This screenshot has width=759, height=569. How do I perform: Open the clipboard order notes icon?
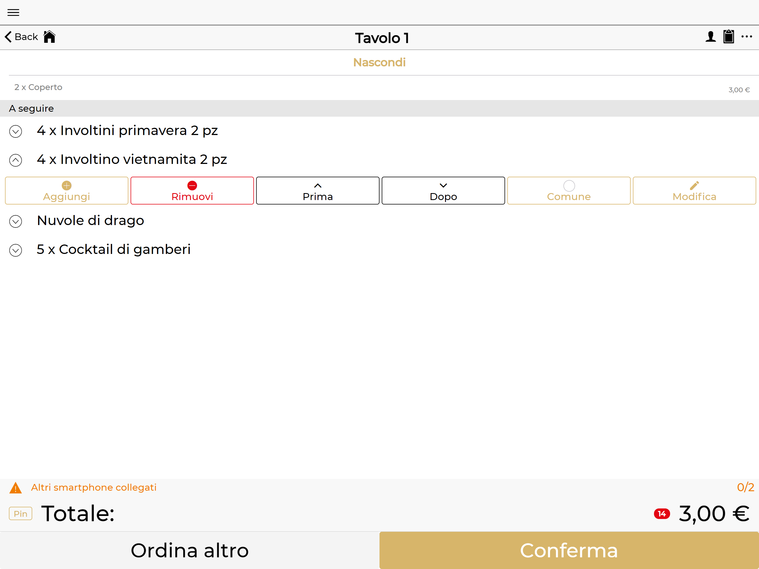click(728, 37)
